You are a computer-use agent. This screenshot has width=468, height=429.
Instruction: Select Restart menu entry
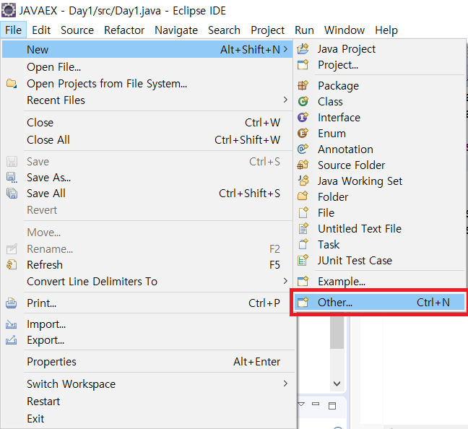[147, 402]
